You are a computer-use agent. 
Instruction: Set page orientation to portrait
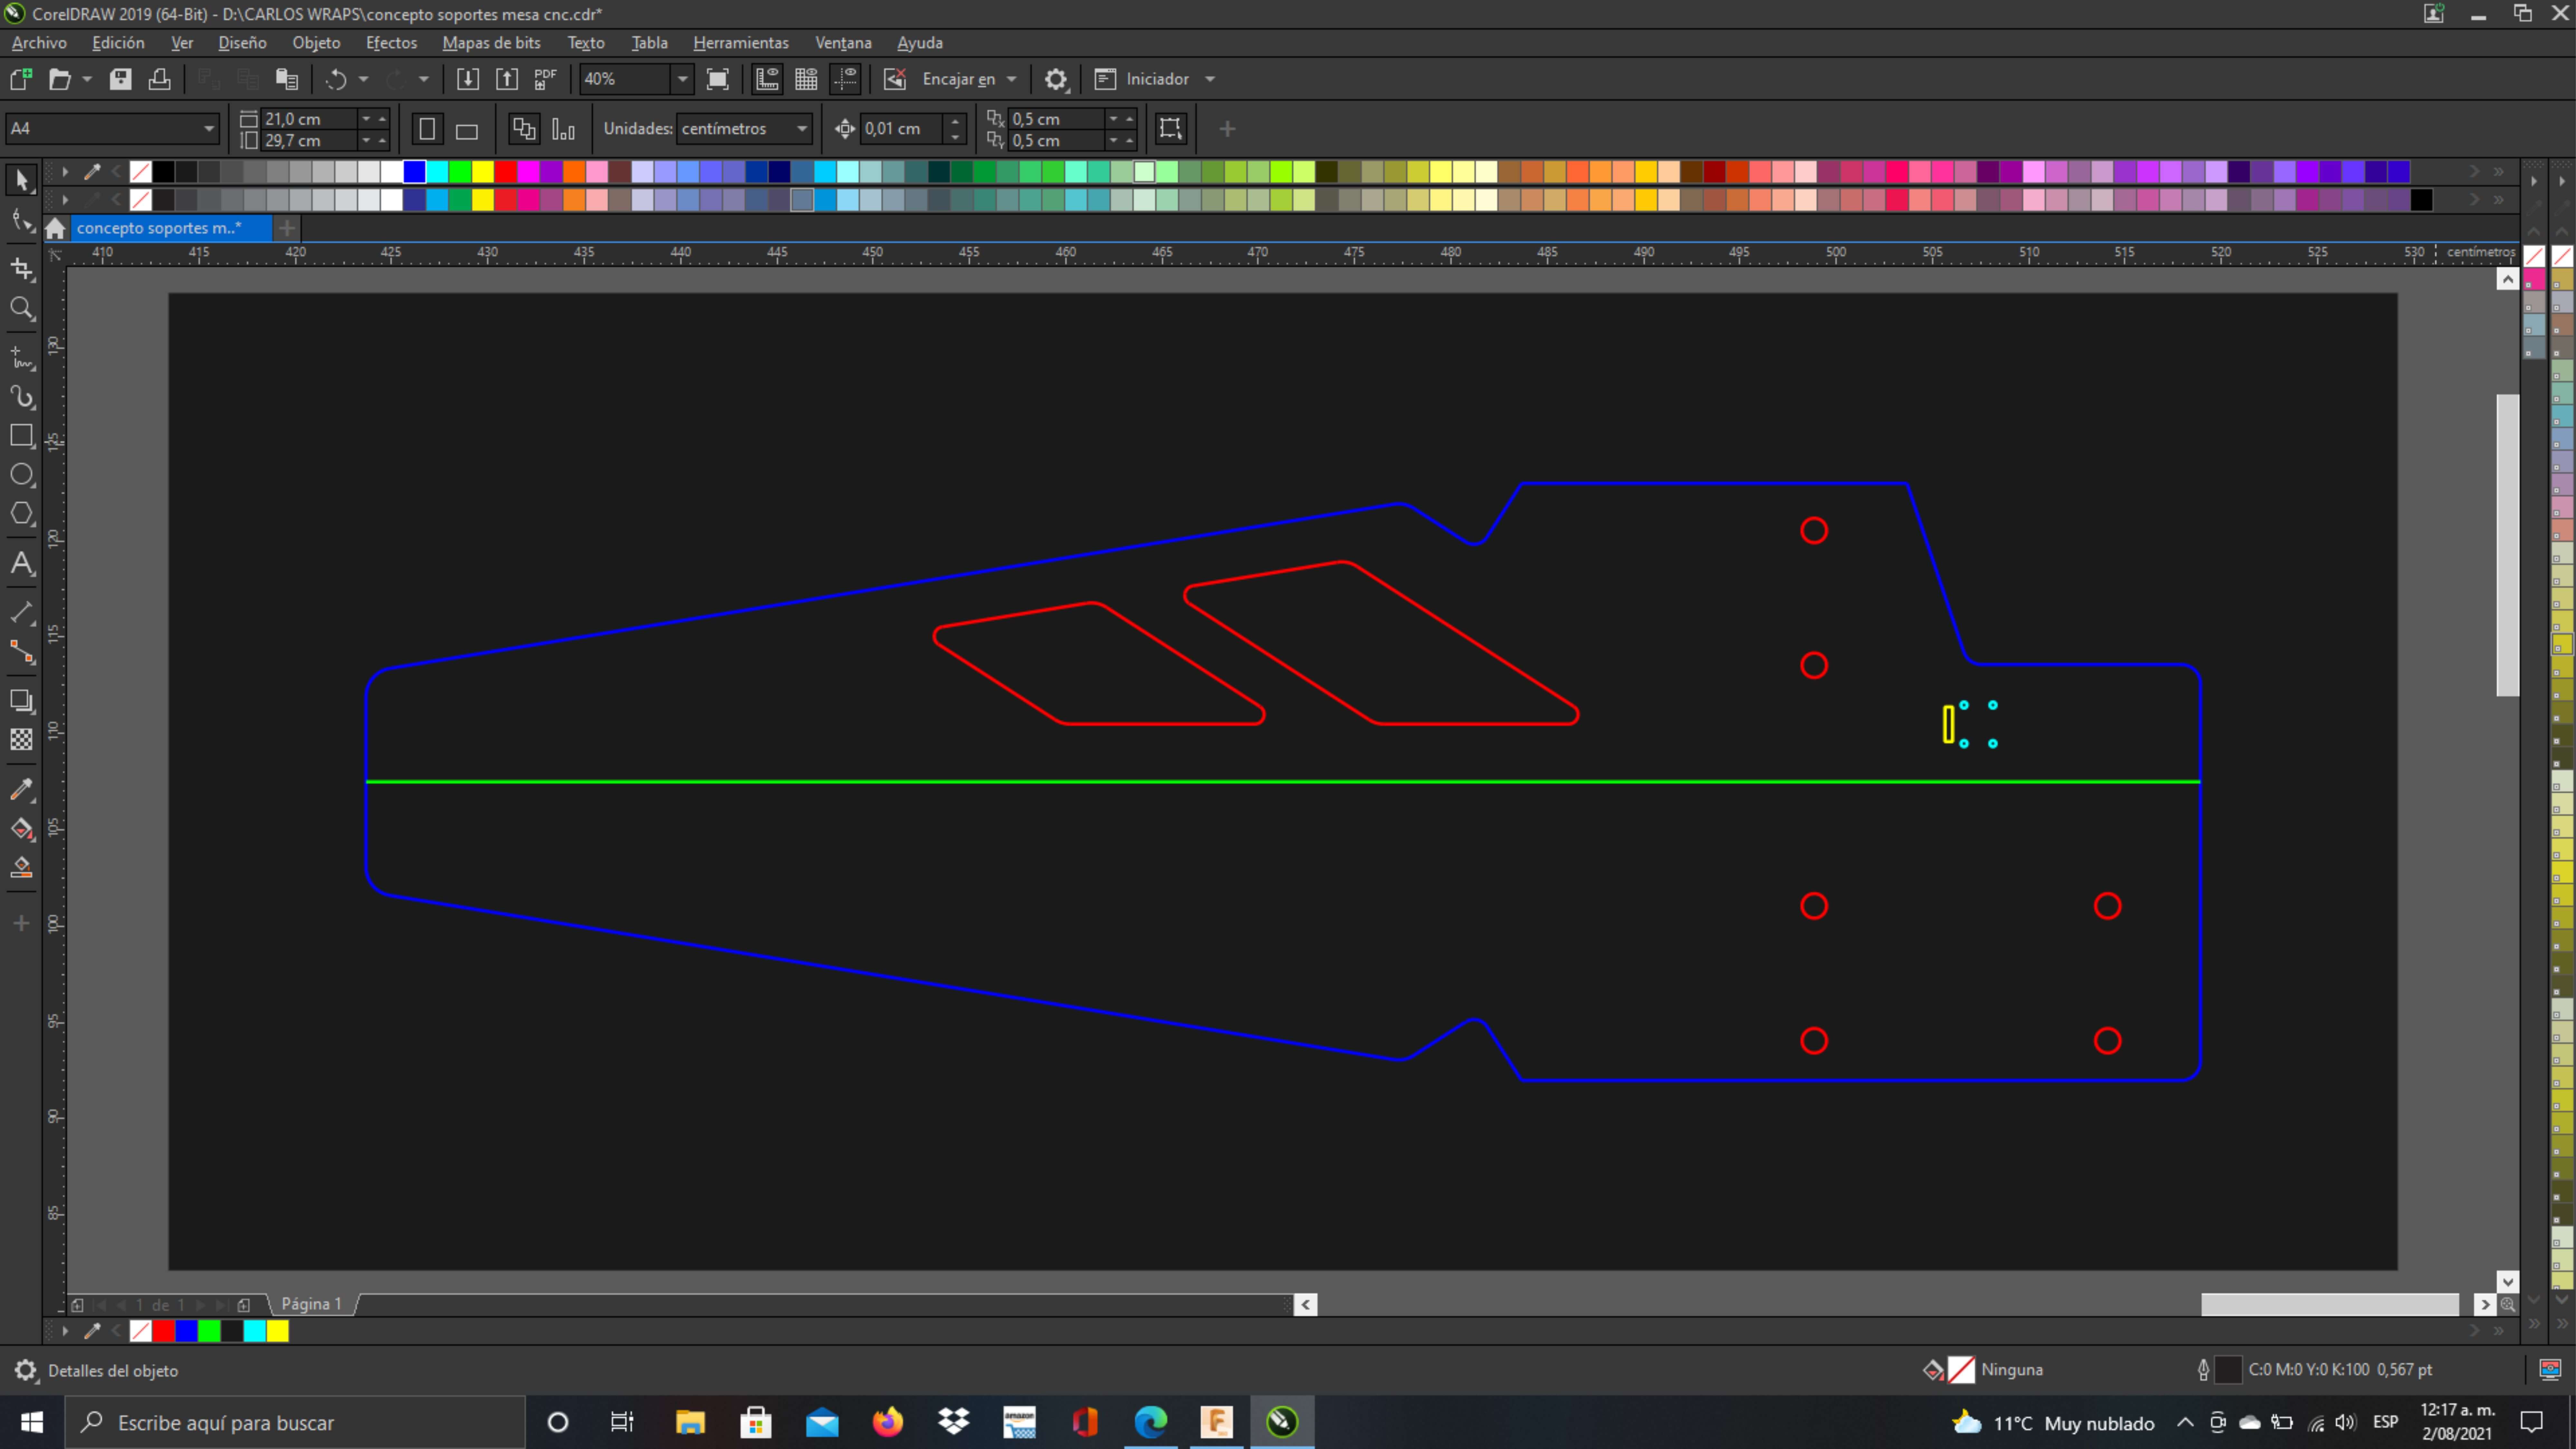tap(427, 129)
